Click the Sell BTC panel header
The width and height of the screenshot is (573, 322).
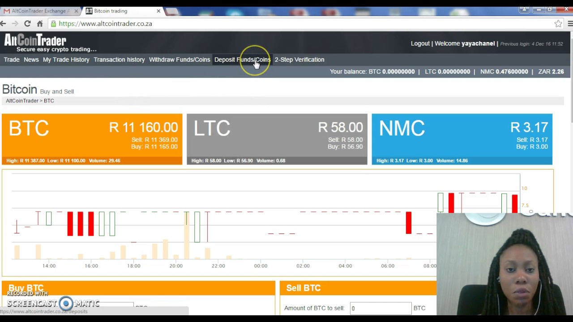pyautogui.click(x=358, y=288)
